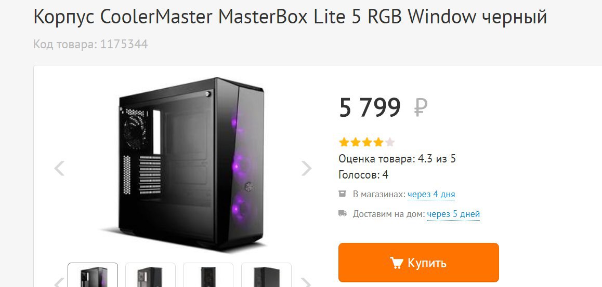The width and height of the screenshot is (602, 287).
Task: Click the empty fifth rating star
Action: (x=390, y=143)
